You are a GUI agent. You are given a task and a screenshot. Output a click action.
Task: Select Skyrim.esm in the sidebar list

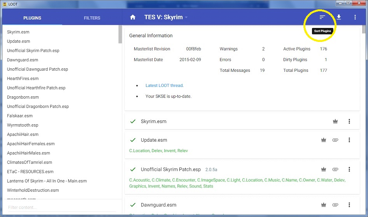18,32
